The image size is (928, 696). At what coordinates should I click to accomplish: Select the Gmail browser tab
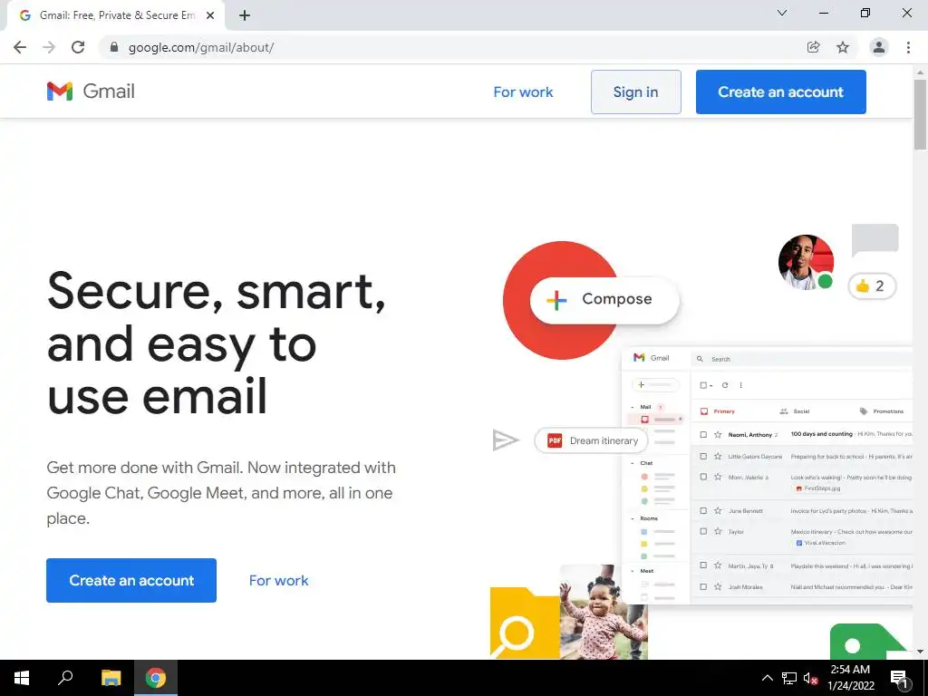click(116, 15)
